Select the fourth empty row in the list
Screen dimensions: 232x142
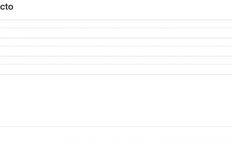pos(116,51)
